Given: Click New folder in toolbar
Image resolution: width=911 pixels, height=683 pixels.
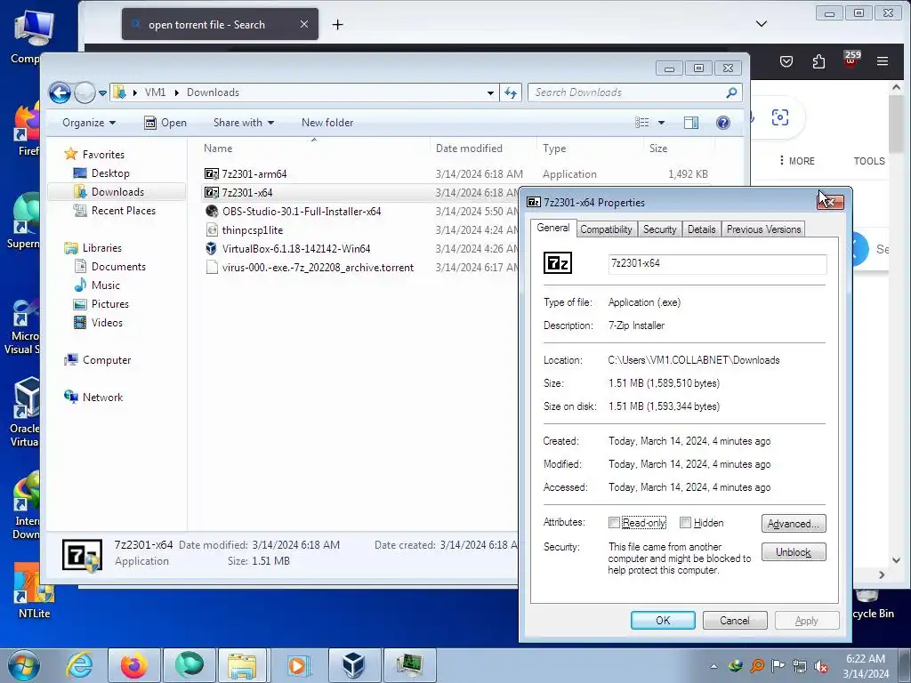Looking at the screenshot, I should (327, 123).
